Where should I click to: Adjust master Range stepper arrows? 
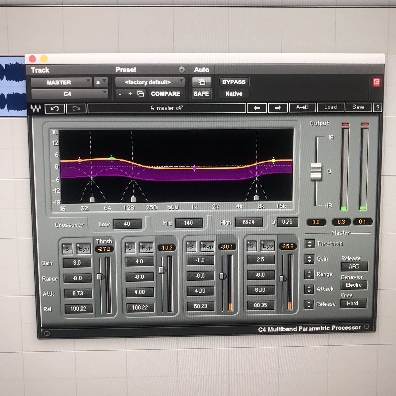309,274
